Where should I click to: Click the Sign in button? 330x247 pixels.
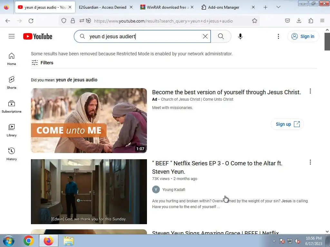coord(303,36)
